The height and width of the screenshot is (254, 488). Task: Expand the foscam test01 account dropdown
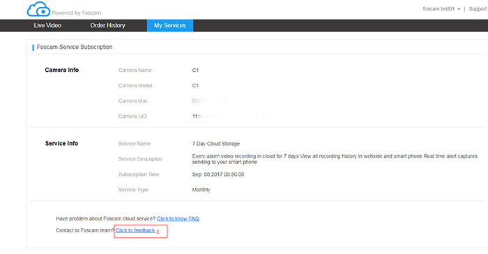click(441, 9)
